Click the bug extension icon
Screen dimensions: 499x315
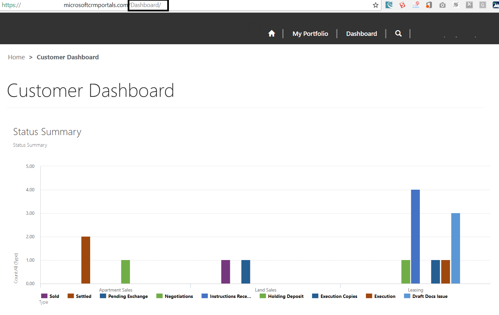pos(456,5)
